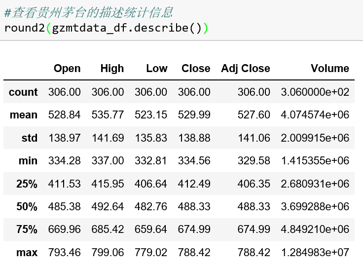Click mean Open value 528.84

(64, 114)
